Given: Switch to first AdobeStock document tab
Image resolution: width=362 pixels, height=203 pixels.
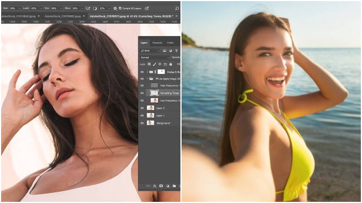Looking at the screenshot, I should point(18,16).
